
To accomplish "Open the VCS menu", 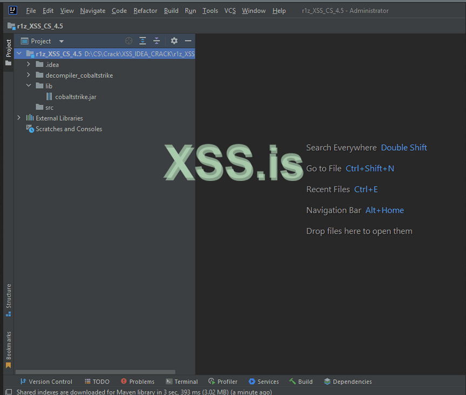I will tap(230, 11).
